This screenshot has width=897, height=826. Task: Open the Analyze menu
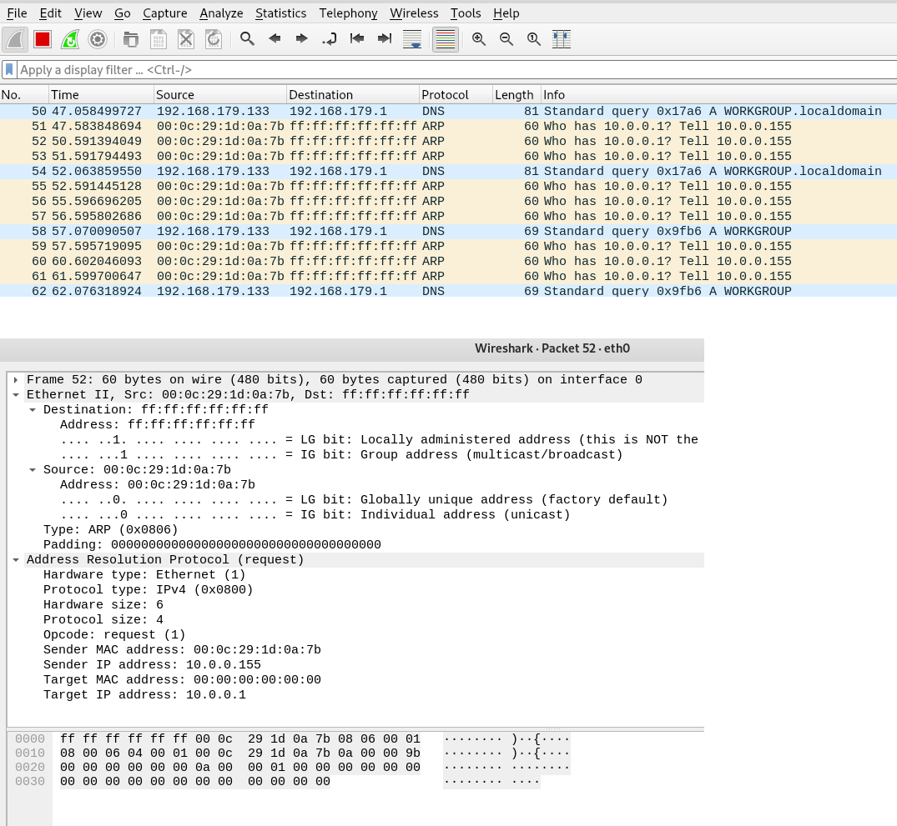click(x=221, y=13)
